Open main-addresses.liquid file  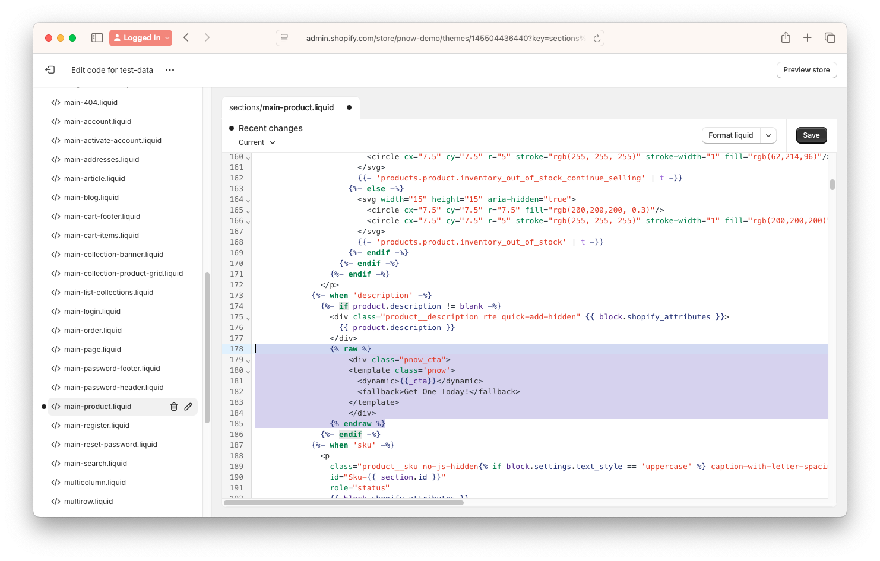pyautogui.click(x=102, y=160)
